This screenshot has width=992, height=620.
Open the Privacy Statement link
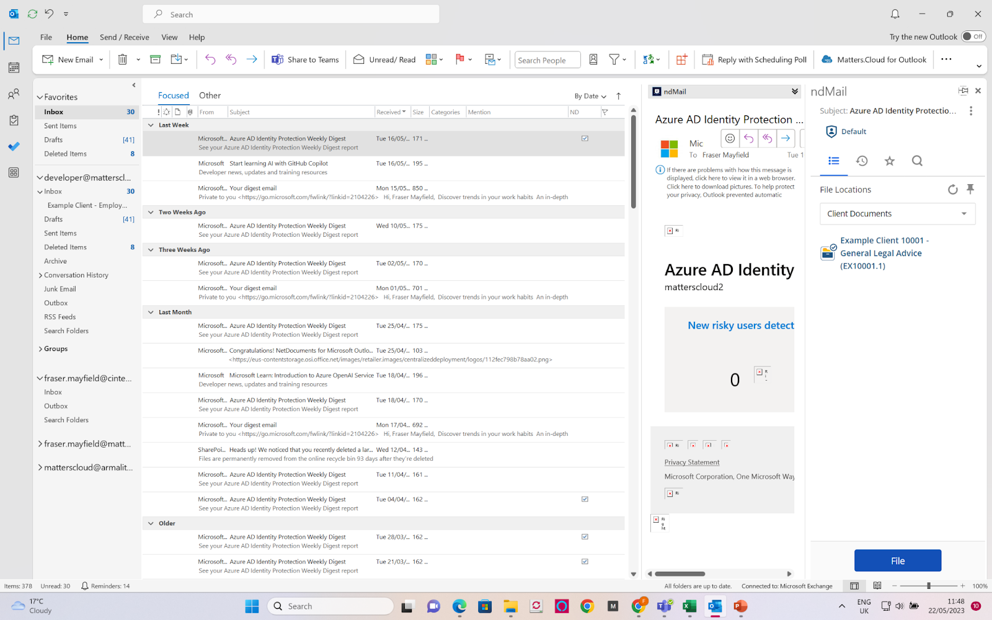click(x=692, y=463)
